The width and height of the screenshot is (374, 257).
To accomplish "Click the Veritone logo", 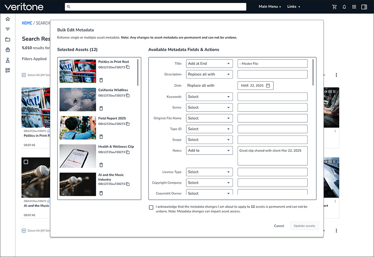I will pyautogui.click(x=24, y=7).
